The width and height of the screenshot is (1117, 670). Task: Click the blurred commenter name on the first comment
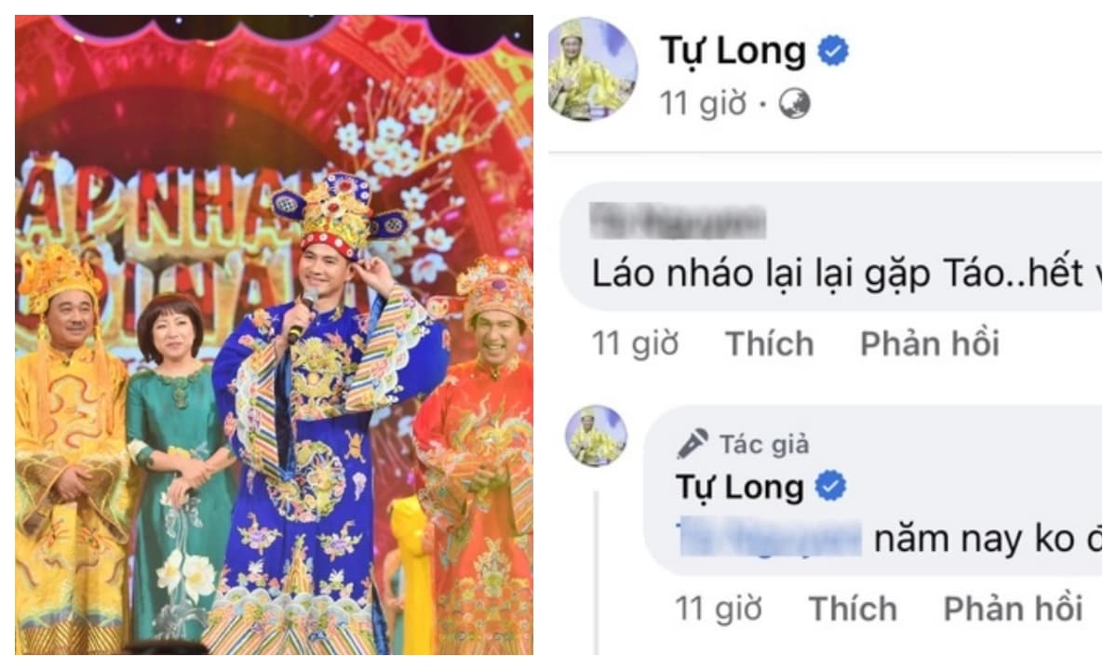[679, 221]
